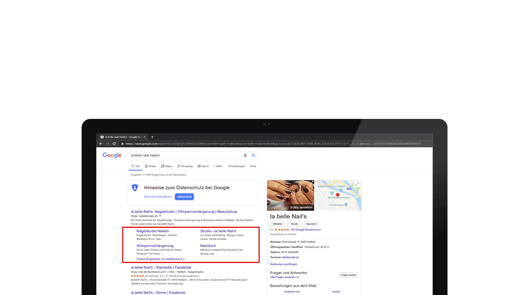
Task: Click the privacy shield icon
Action: 135,188
